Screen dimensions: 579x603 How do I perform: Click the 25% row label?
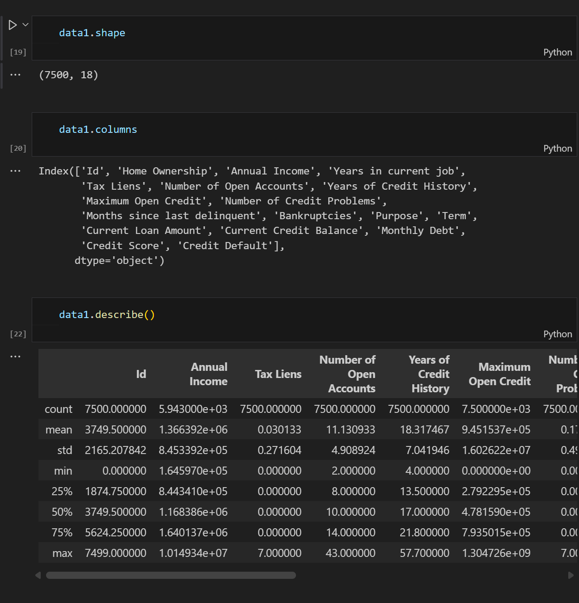[x=62, y=492]
